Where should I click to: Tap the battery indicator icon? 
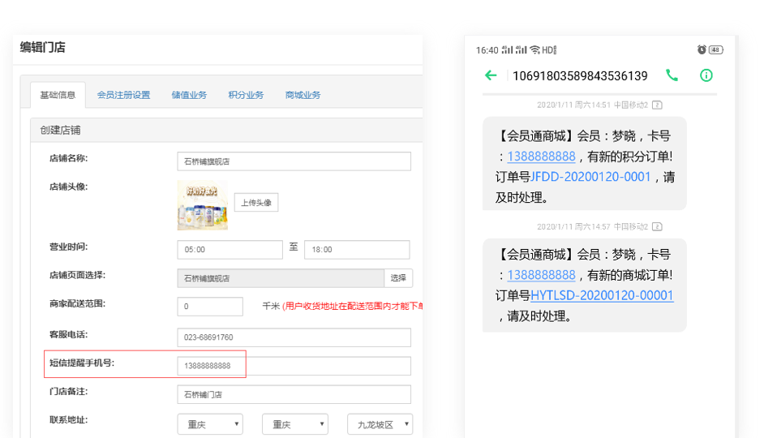[715, 50]
